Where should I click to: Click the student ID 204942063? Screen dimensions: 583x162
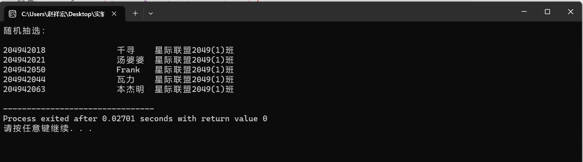coord(24,90)
